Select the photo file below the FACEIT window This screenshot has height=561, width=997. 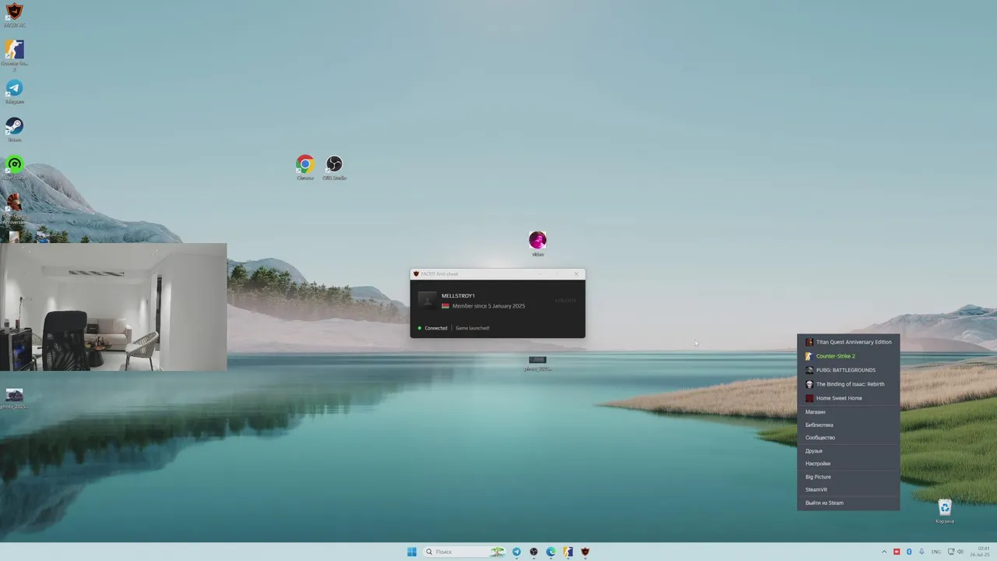point(537,363)
